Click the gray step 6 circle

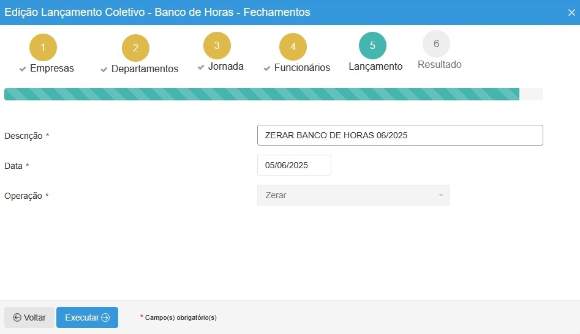pos(436,43)
